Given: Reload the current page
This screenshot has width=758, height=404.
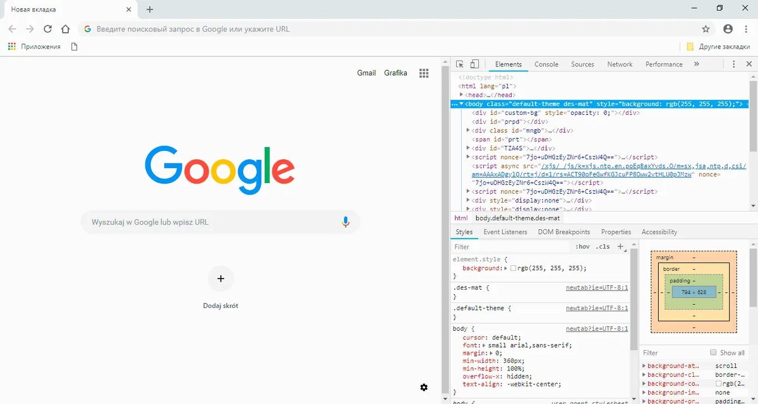Looking at the screenshot, I should coord(47,29).
